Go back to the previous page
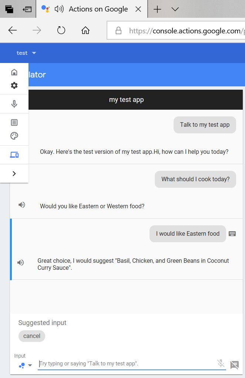This screenshot has height=378, width=245. (13, 30)
